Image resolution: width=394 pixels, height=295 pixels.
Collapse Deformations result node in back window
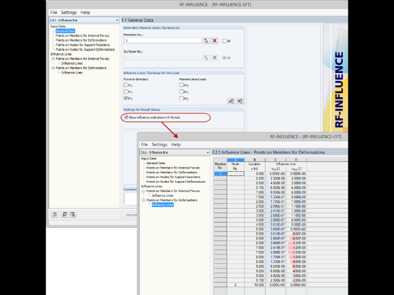(x=53, y=68)
